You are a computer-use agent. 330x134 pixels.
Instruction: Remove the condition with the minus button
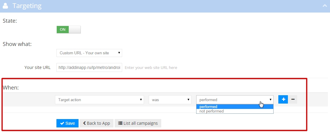click(x=293, y=99)
